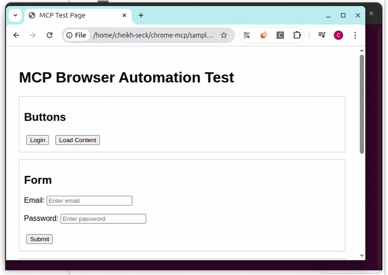Bookmark this page with the star icon

point(224,35)
